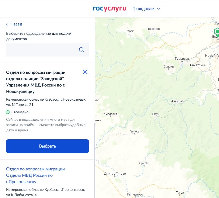Click Тягун on the map
Screen dimensions: 219x198
pyautogui.click(x=156, y=114)
